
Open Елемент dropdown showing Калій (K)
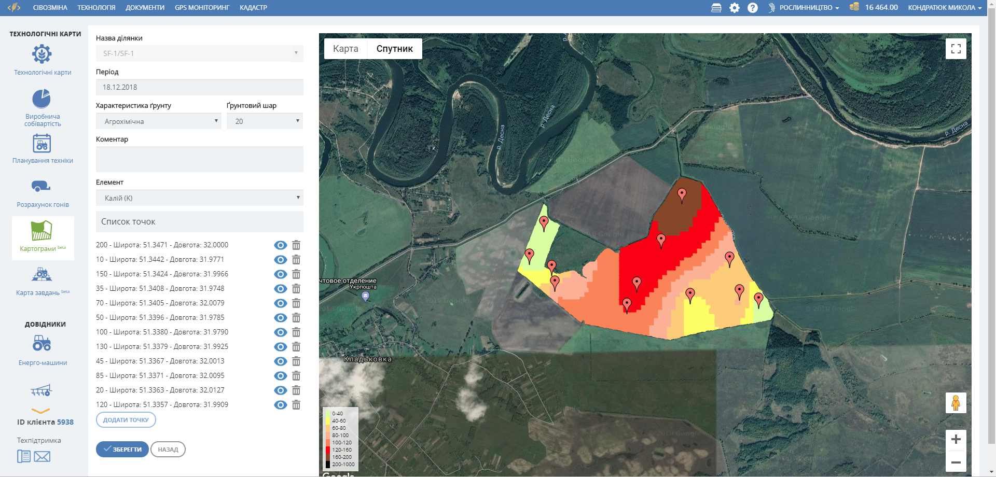coord(199,198)
